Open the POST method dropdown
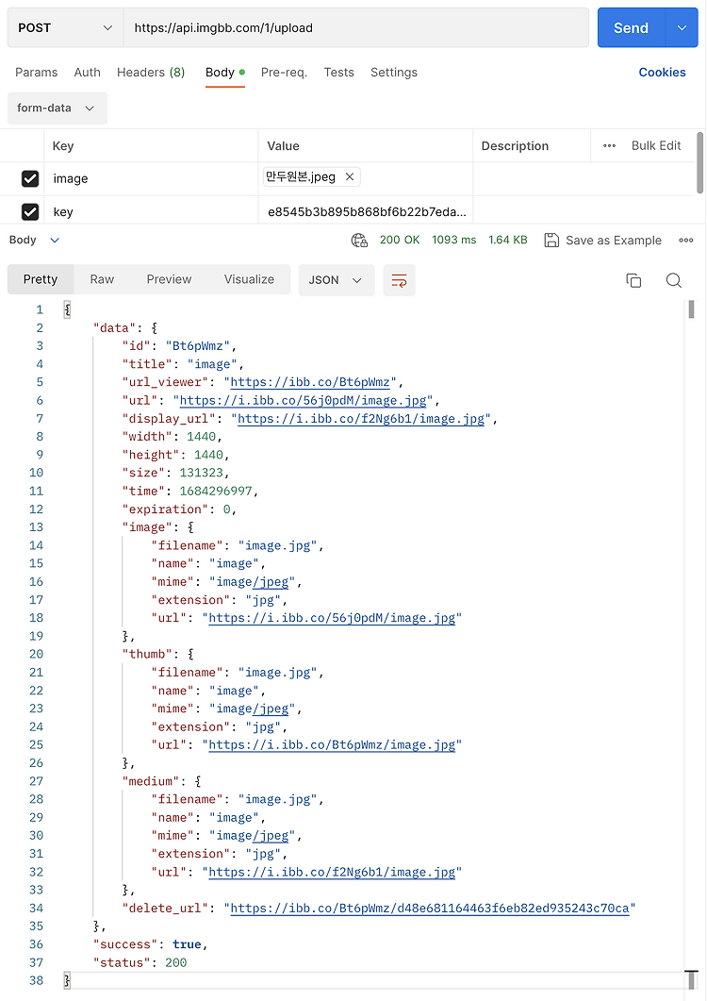 (65, 27)
